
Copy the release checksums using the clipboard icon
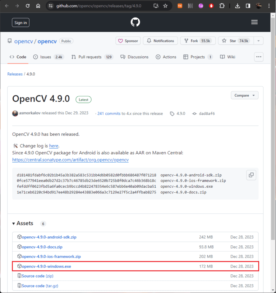pyautogui.click(x=250, y=175)
